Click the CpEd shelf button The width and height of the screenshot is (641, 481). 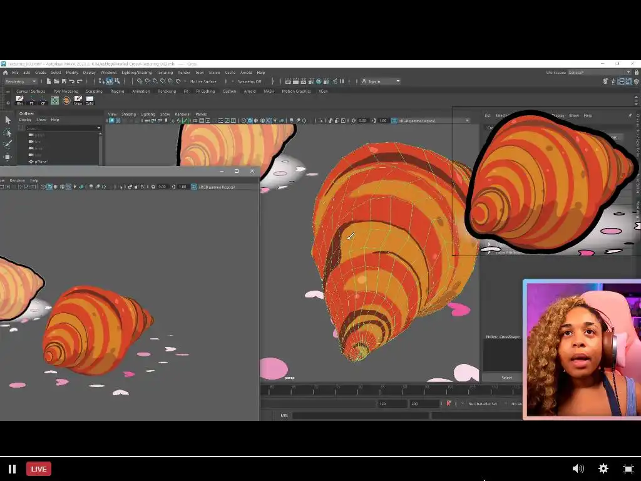pos(90,100)
